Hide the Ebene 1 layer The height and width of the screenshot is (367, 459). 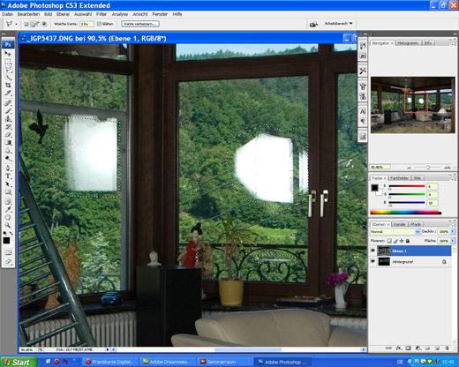pyautogui.click(x=373, y=251)
